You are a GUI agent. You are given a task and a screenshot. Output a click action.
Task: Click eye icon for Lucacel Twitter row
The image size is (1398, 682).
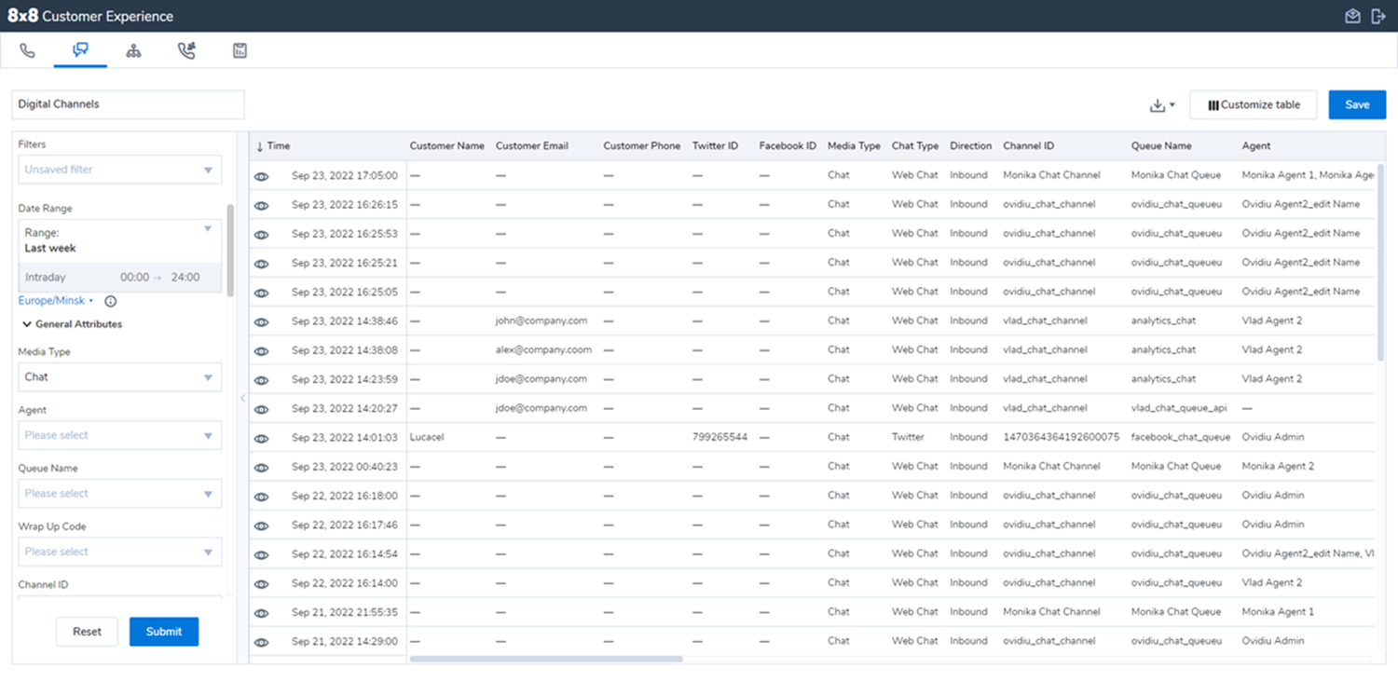(x=262, y=438)
